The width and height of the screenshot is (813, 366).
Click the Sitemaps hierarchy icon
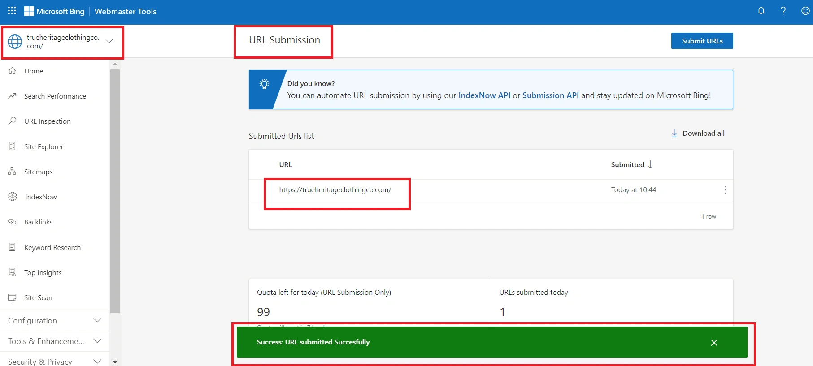pyautogui.click(x=12, y=171)
